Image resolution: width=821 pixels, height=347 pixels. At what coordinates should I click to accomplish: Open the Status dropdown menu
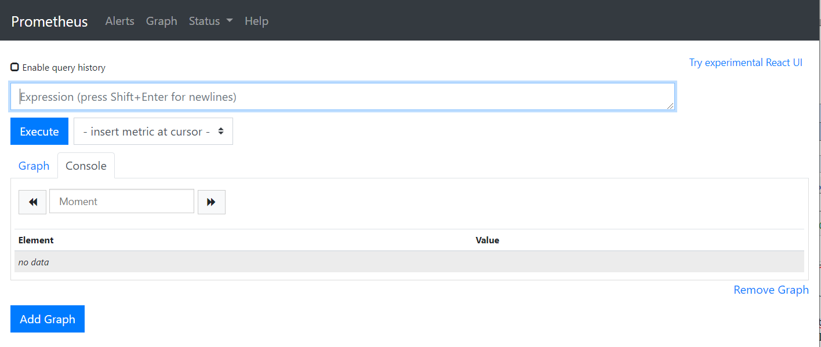point(210,21)
